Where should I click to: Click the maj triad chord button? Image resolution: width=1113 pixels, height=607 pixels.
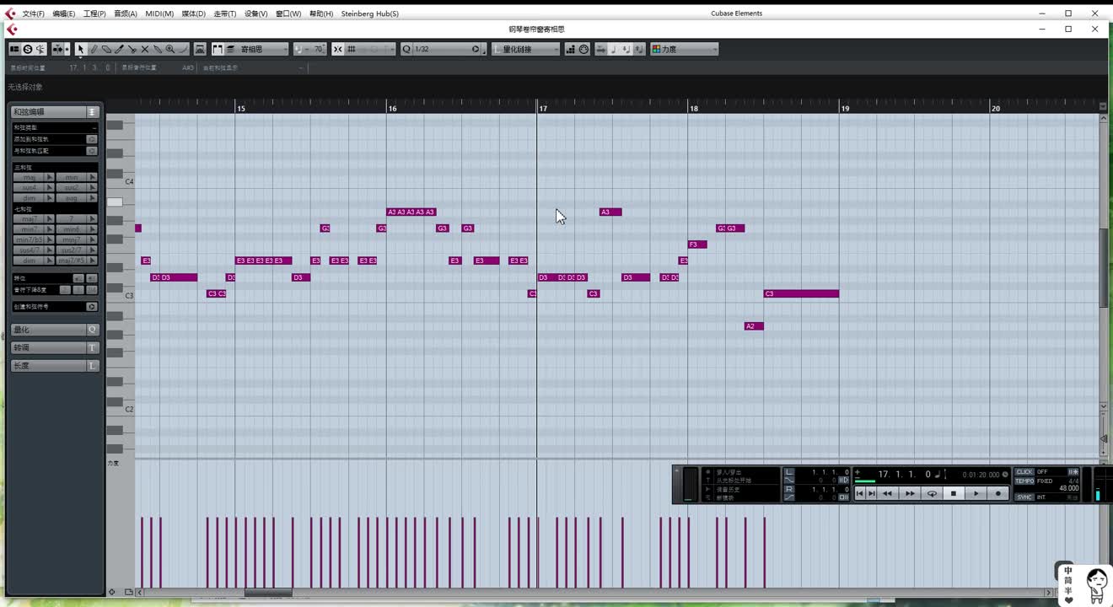coord(30,177)
